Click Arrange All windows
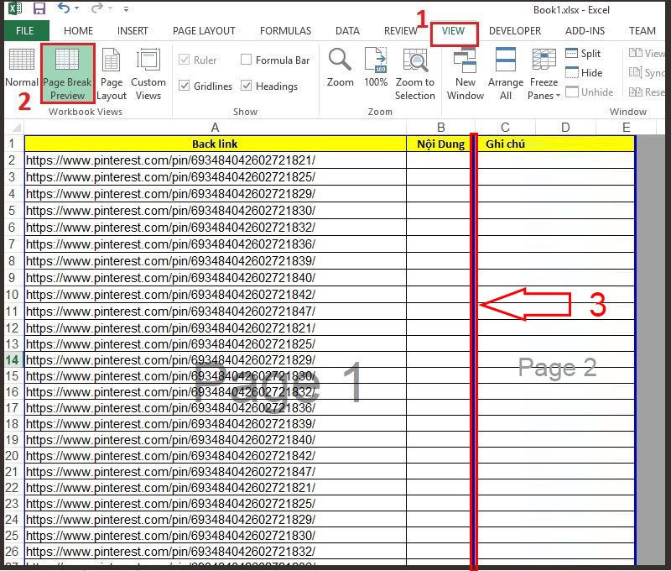The width and height of the screenshot is (671, 571). tap(506, 74)
